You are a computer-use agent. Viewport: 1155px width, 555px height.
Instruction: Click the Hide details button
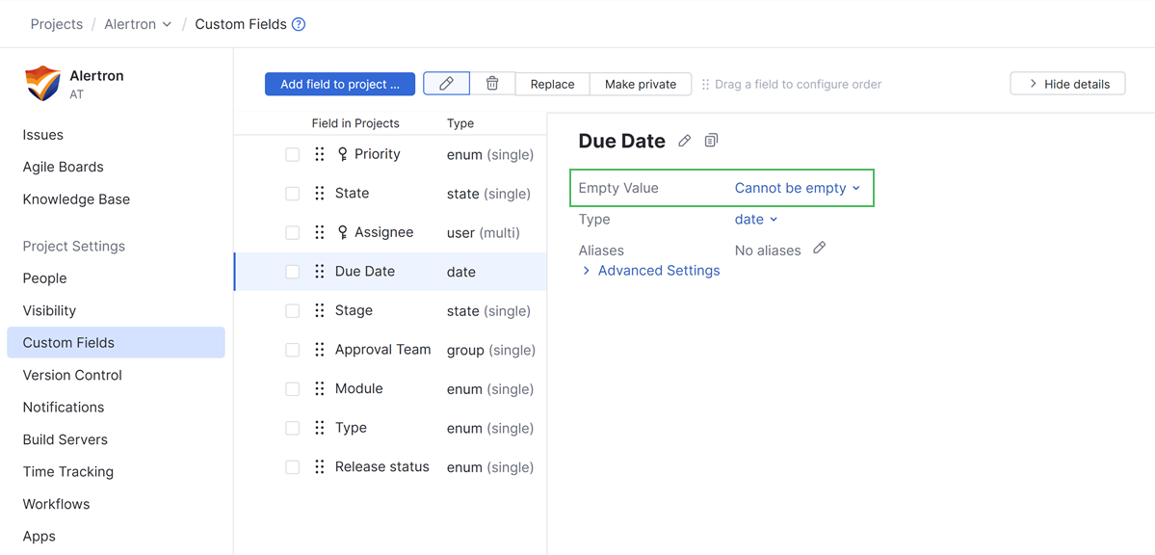coord(1067,83)
